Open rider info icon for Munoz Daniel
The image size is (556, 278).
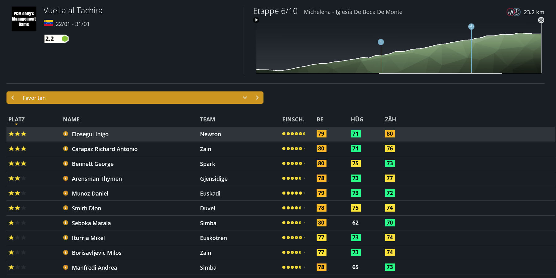point(65,193)
